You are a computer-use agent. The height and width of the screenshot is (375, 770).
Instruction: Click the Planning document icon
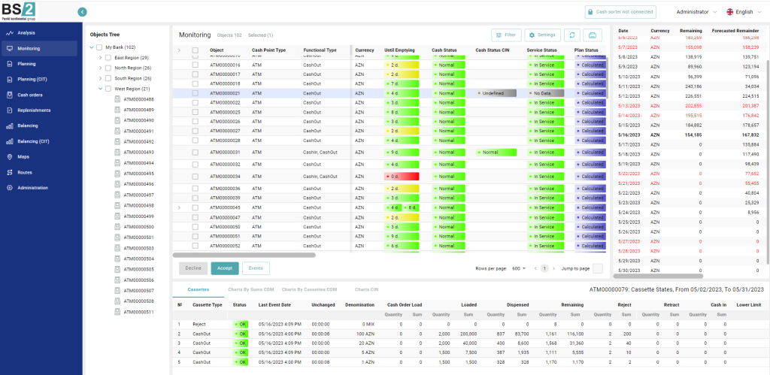tap(9, 64)
